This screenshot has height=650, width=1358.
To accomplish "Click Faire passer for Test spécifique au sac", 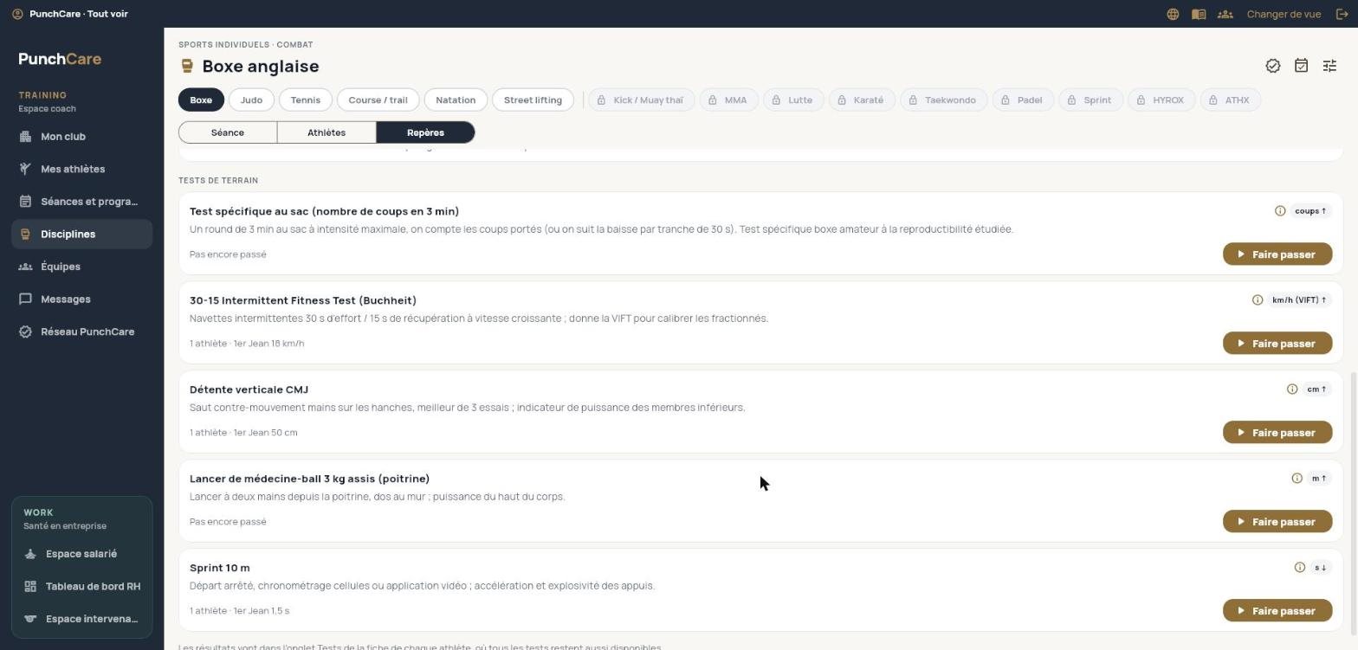I will click(1277, 254).
